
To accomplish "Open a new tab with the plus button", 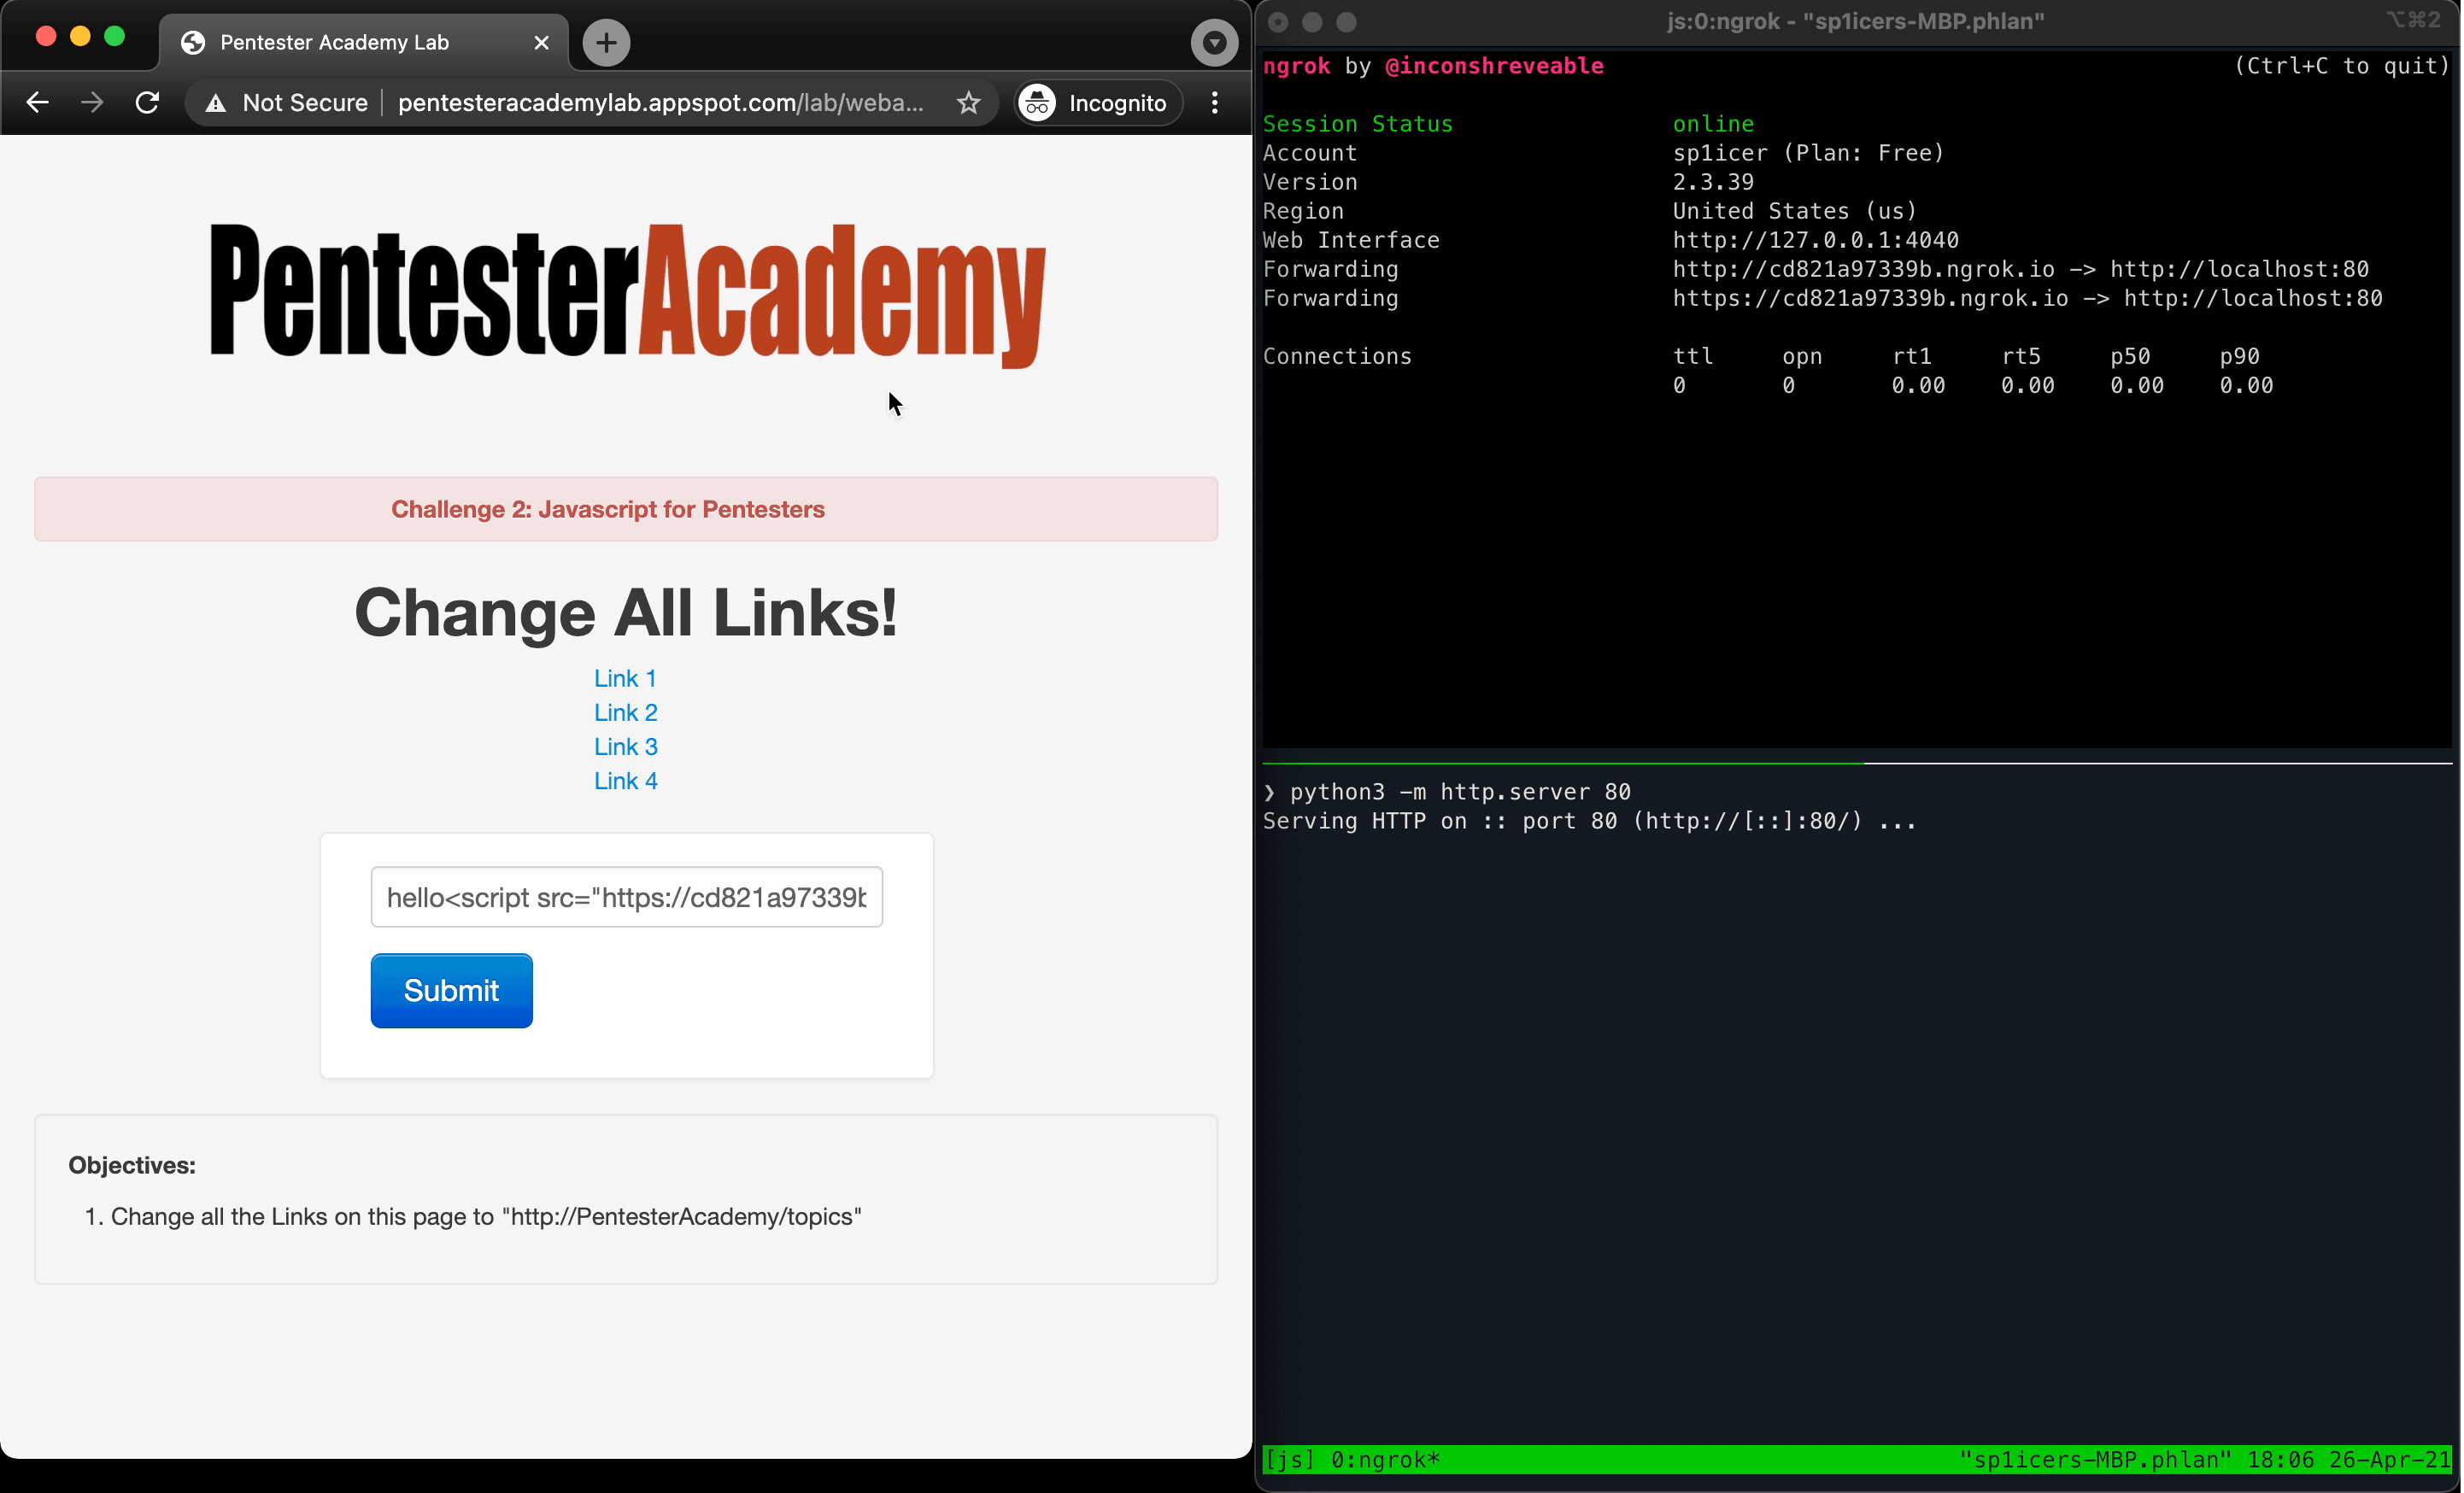I will pos(606,43).
